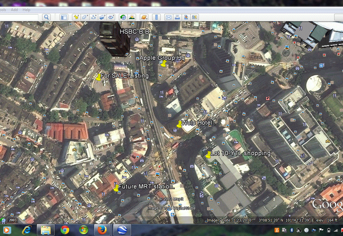
Task: Click the battery status tray icon
Action: 328,230
